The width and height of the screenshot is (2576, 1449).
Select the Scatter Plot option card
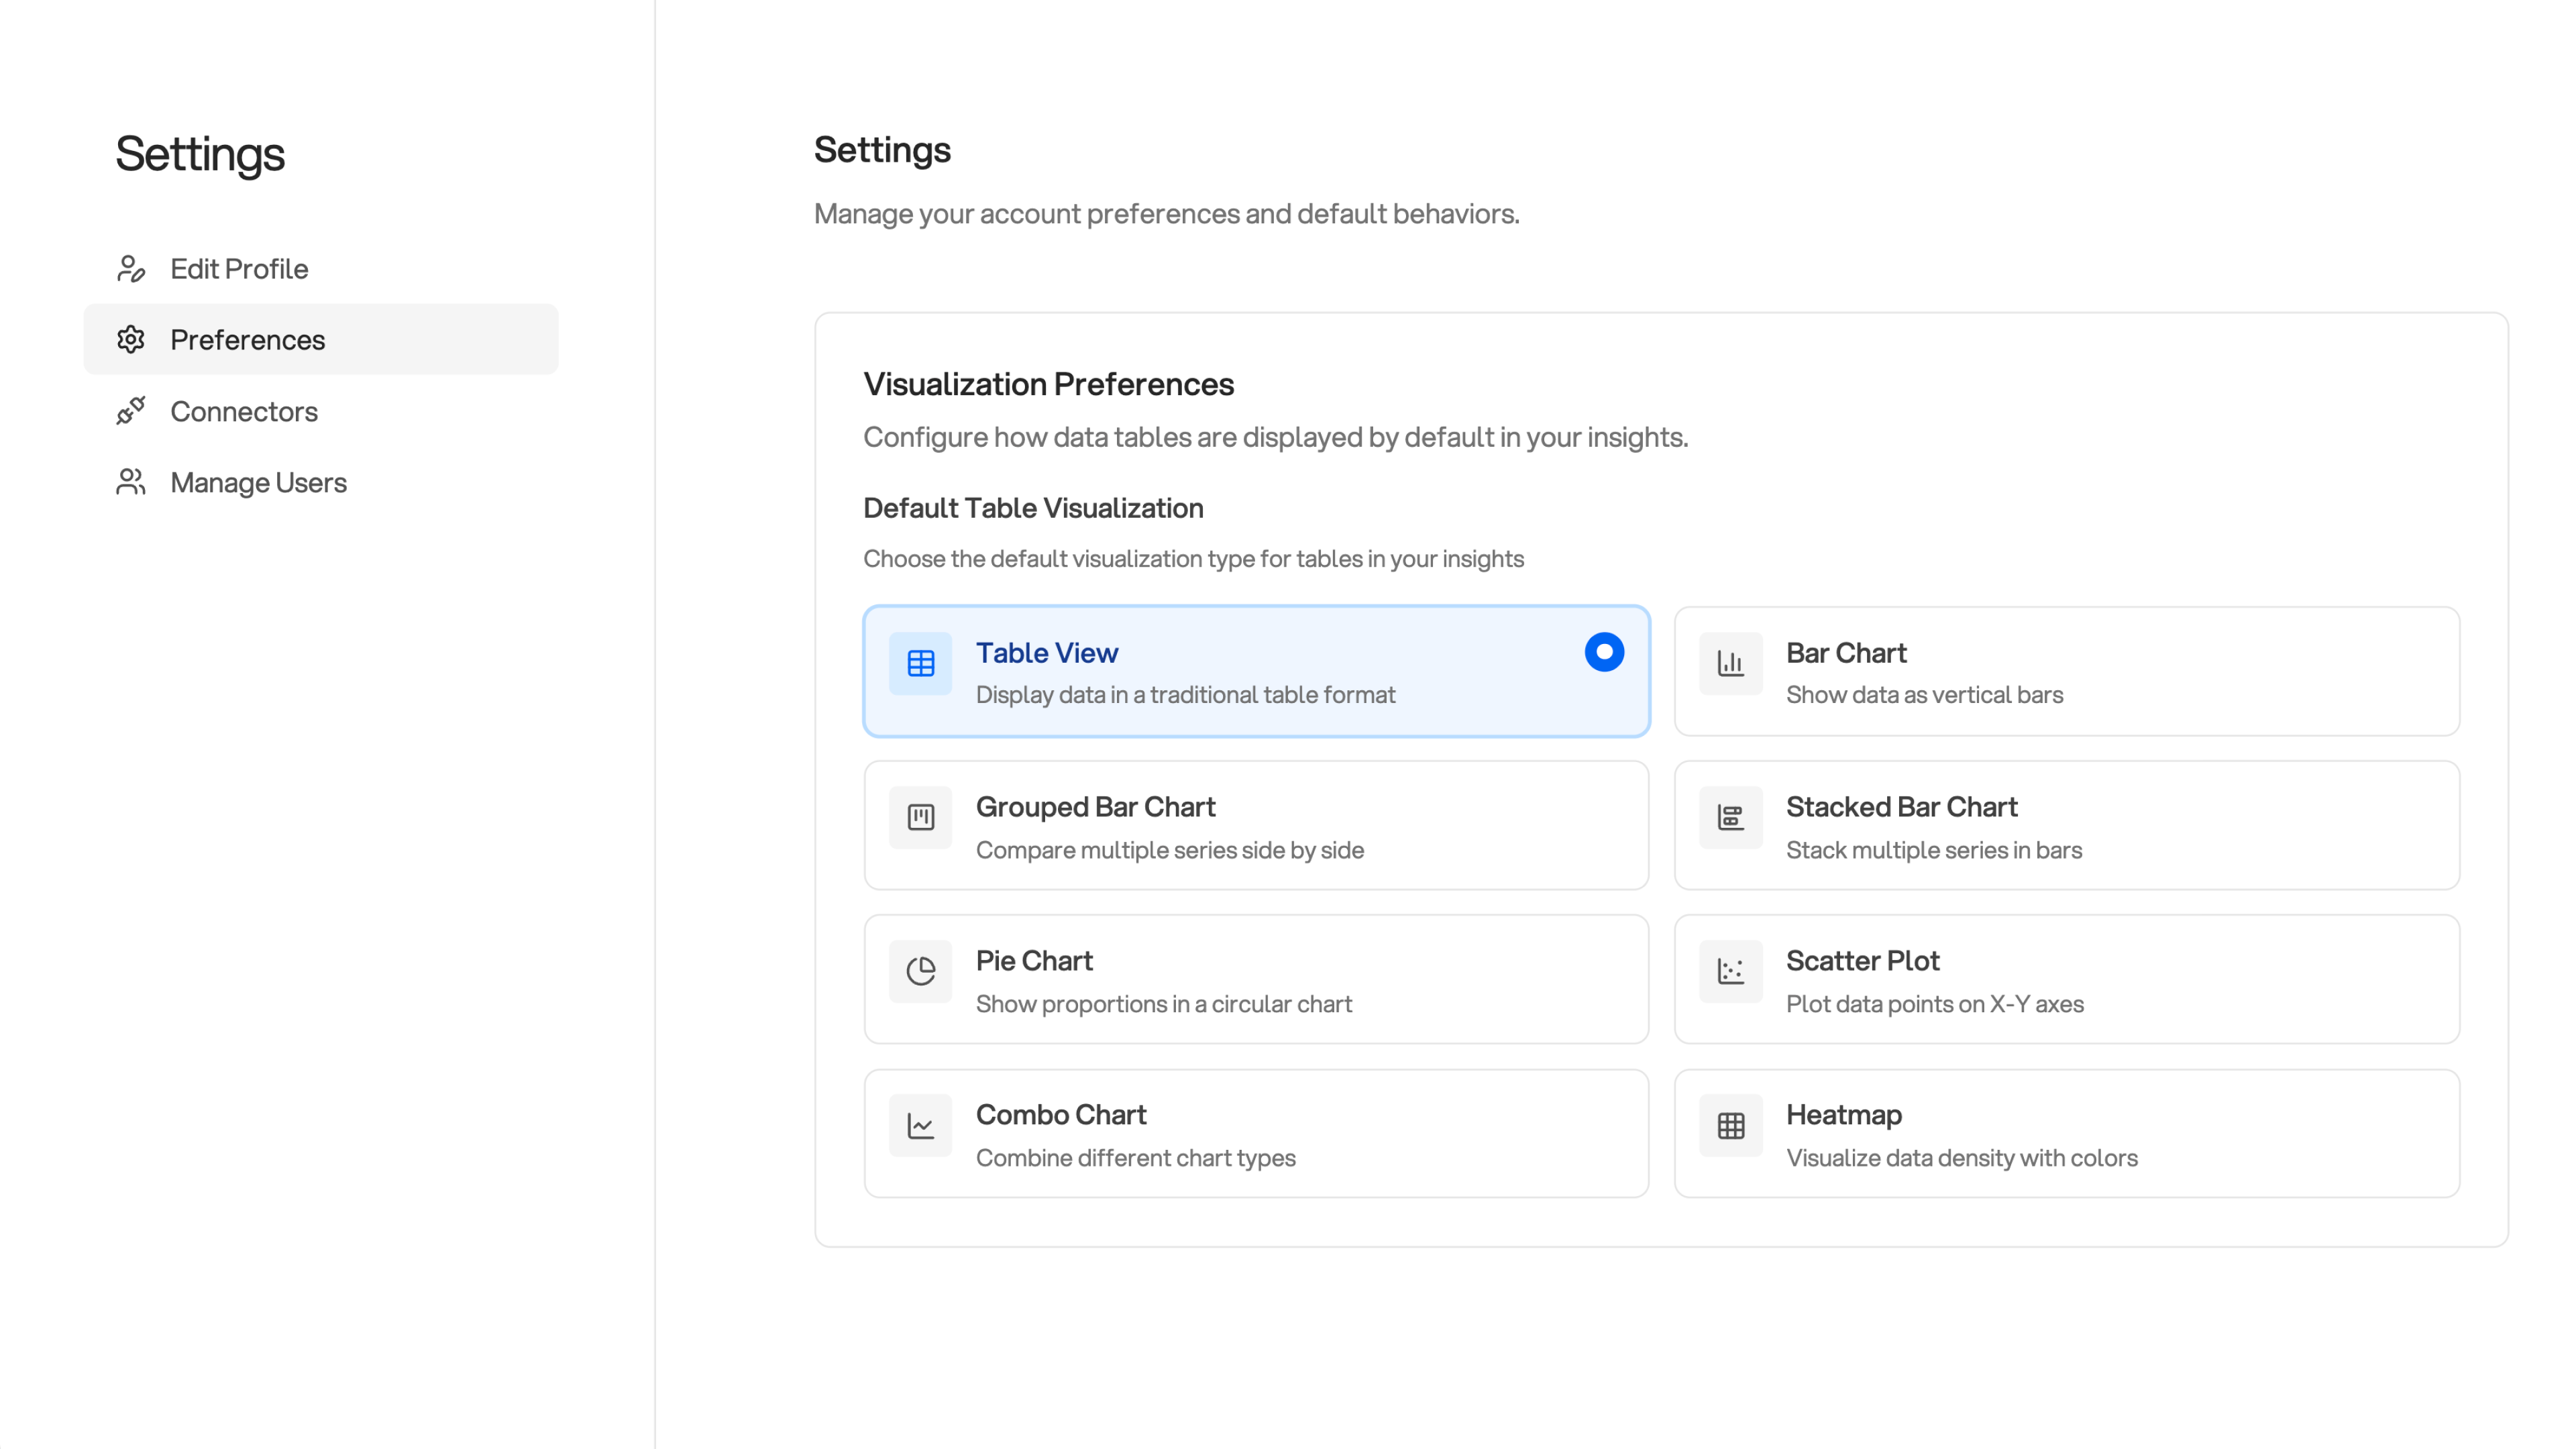2066,978
